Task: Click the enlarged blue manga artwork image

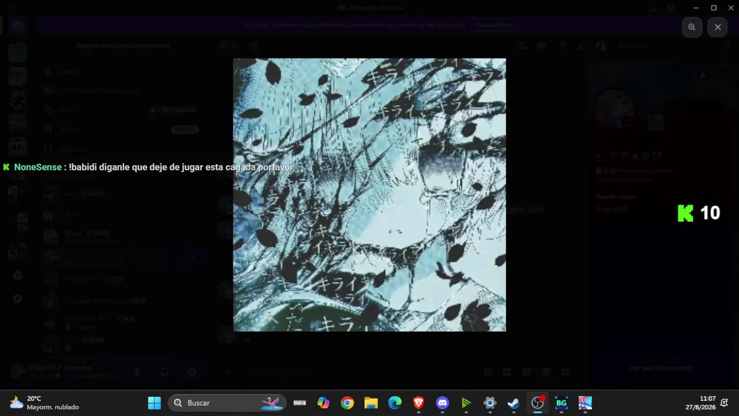Action: tap(369, 195)
